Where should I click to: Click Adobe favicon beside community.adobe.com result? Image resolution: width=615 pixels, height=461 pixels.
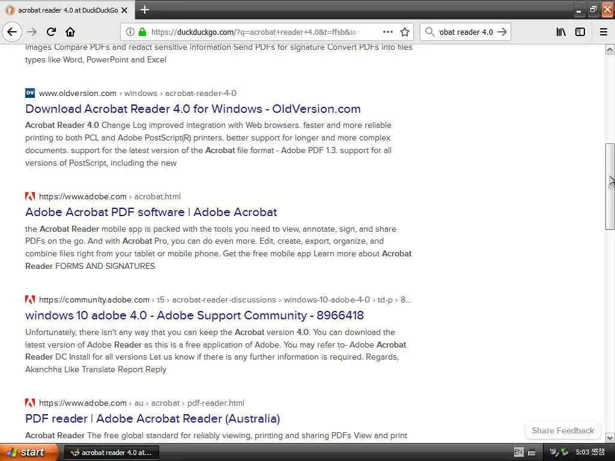tap(30, 300)
